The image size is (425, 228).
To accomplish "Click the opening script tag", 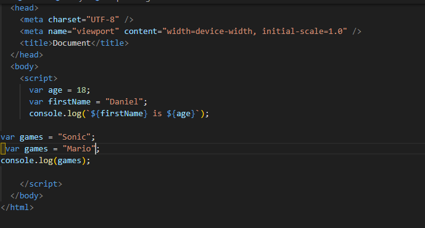I will click(x=39, y=78).
